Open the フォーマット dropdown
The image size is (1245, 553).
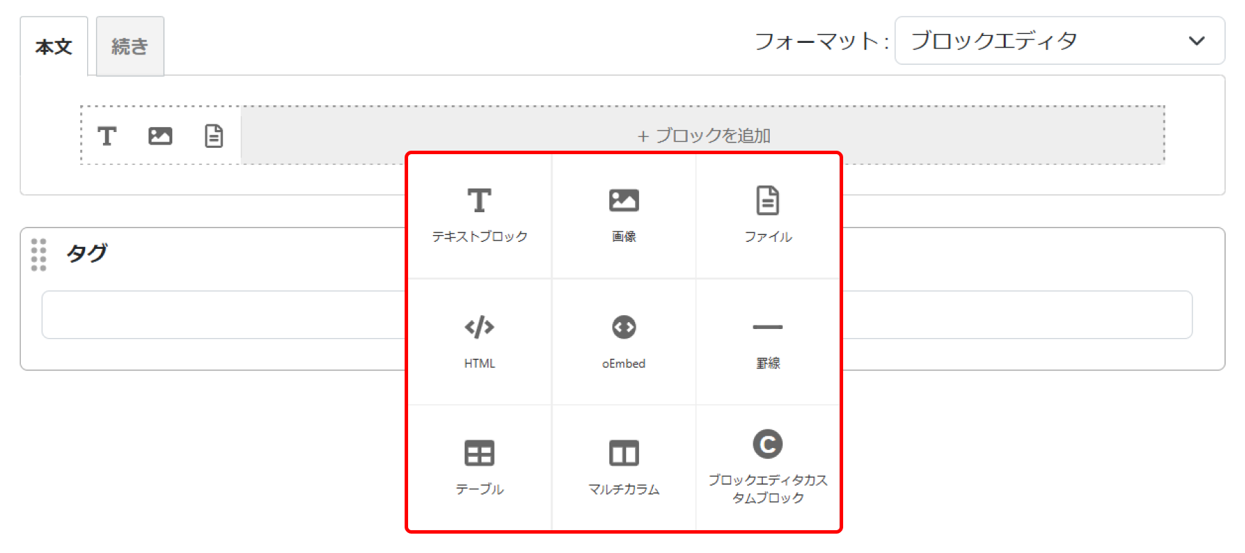pyautogui.click(x=1059, y=41)
